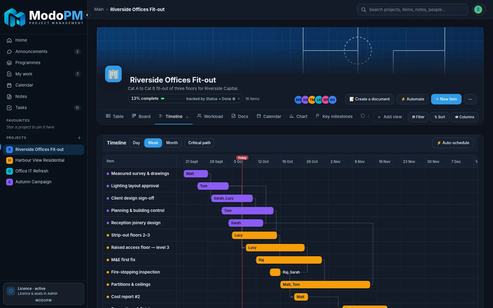
Task: Switch timeline to Month scale
Action: pyautogui.click(x=172, y=143)
